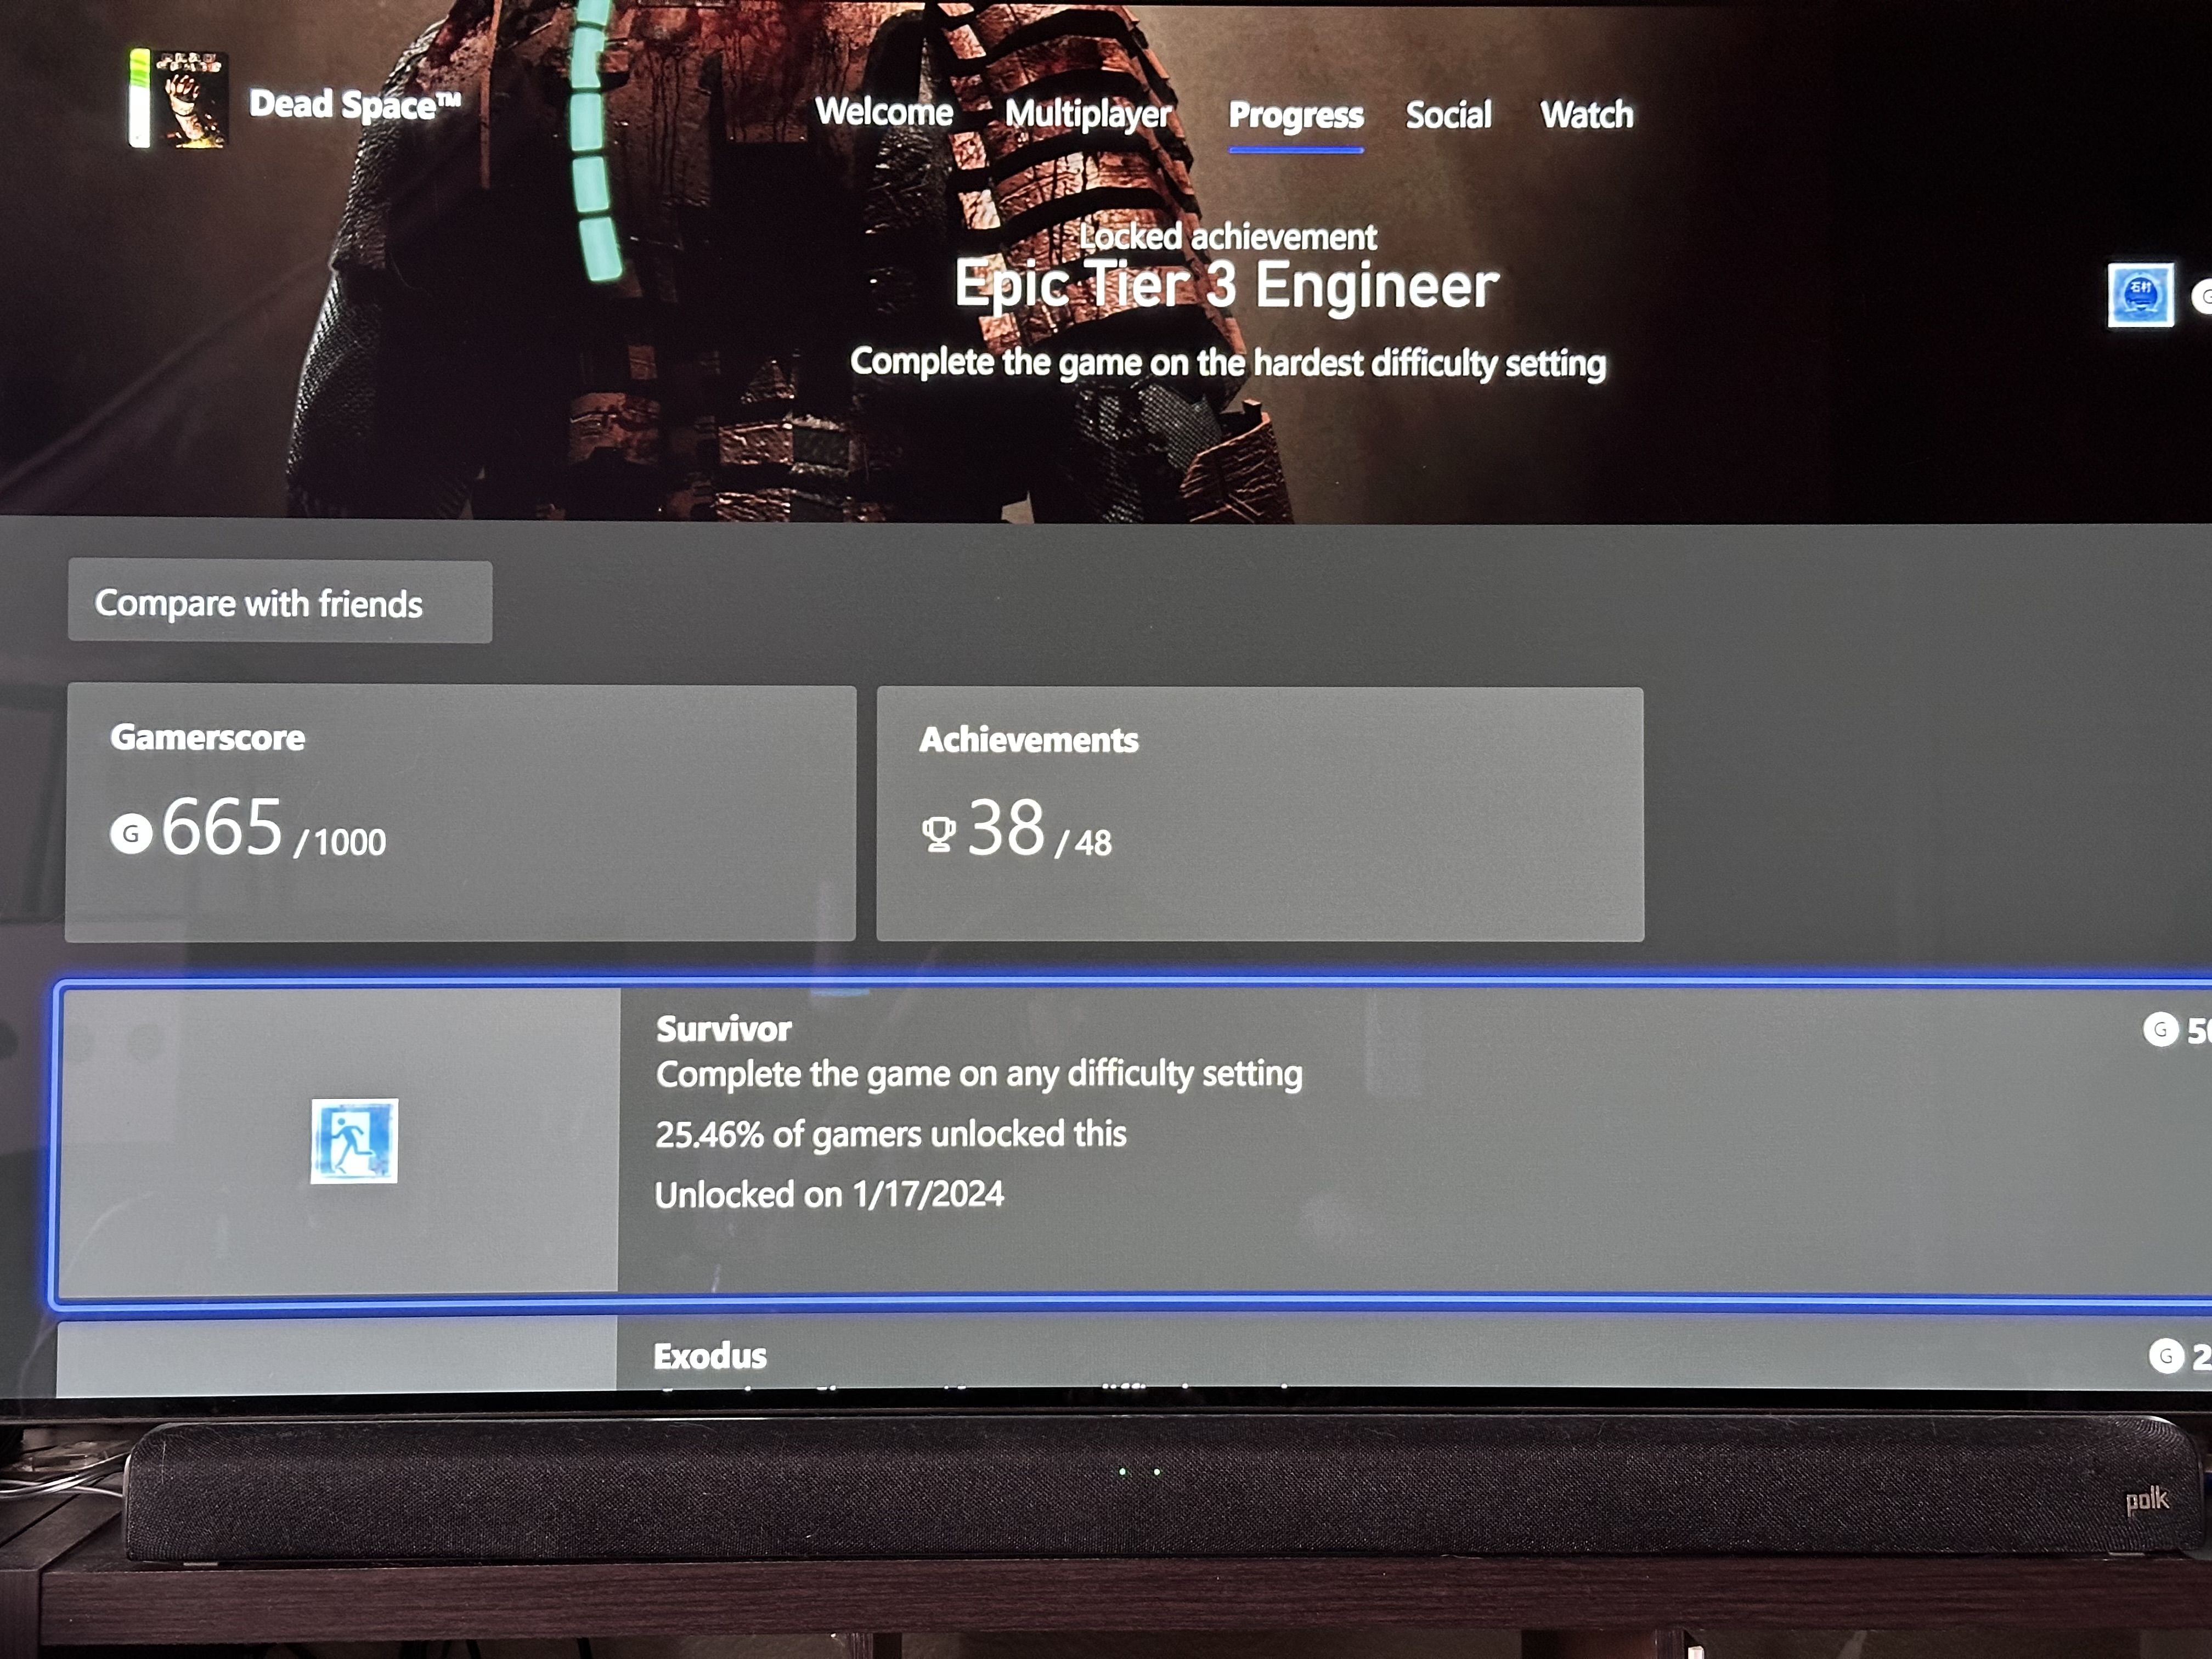The width and height of the screenshot is (2212, 1659).
Task: Click the 'Locked achievement' label
Action: click(x=1228, y=237)
